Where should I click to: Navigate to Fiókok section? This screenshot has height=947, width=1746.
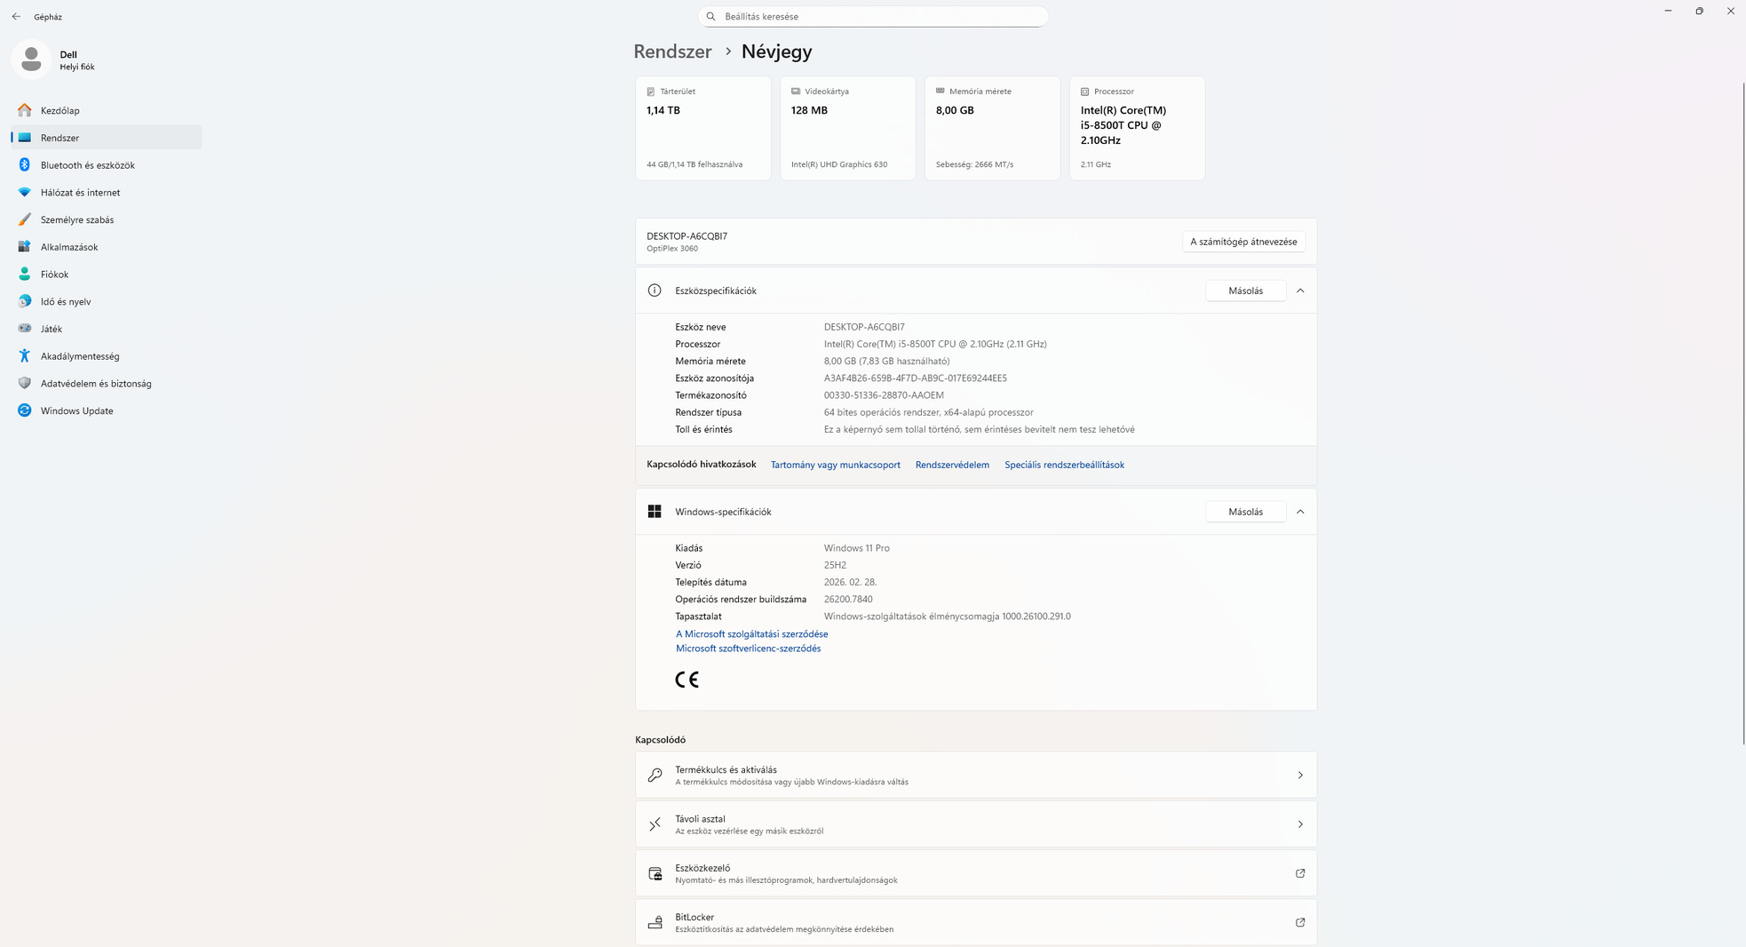[x=54, y=275]
